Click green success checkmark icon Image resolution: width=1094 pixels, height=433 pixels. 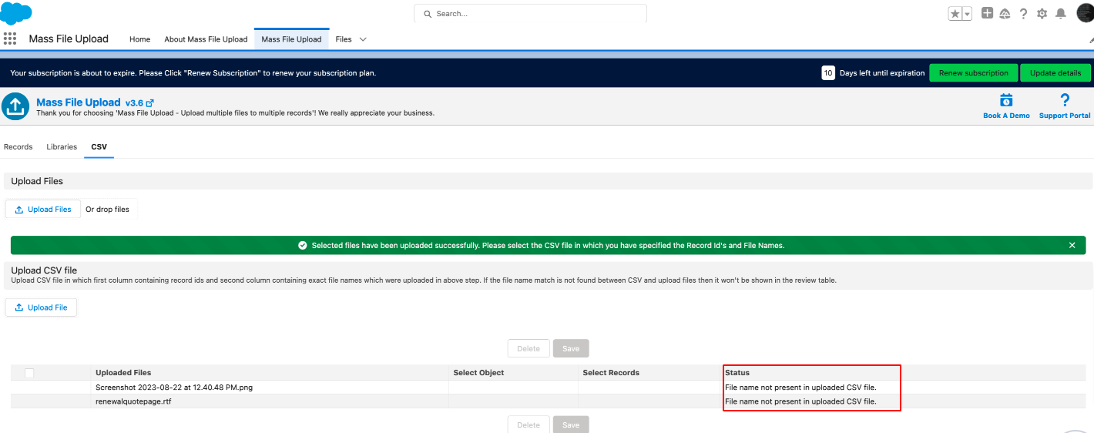pyautogui.click(x=303, y=245)
